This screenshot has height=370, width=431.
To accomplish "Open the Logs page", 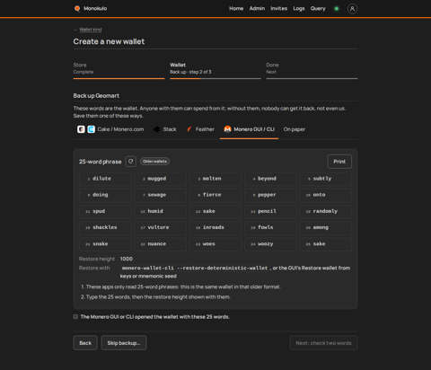I will click(299, 8).
